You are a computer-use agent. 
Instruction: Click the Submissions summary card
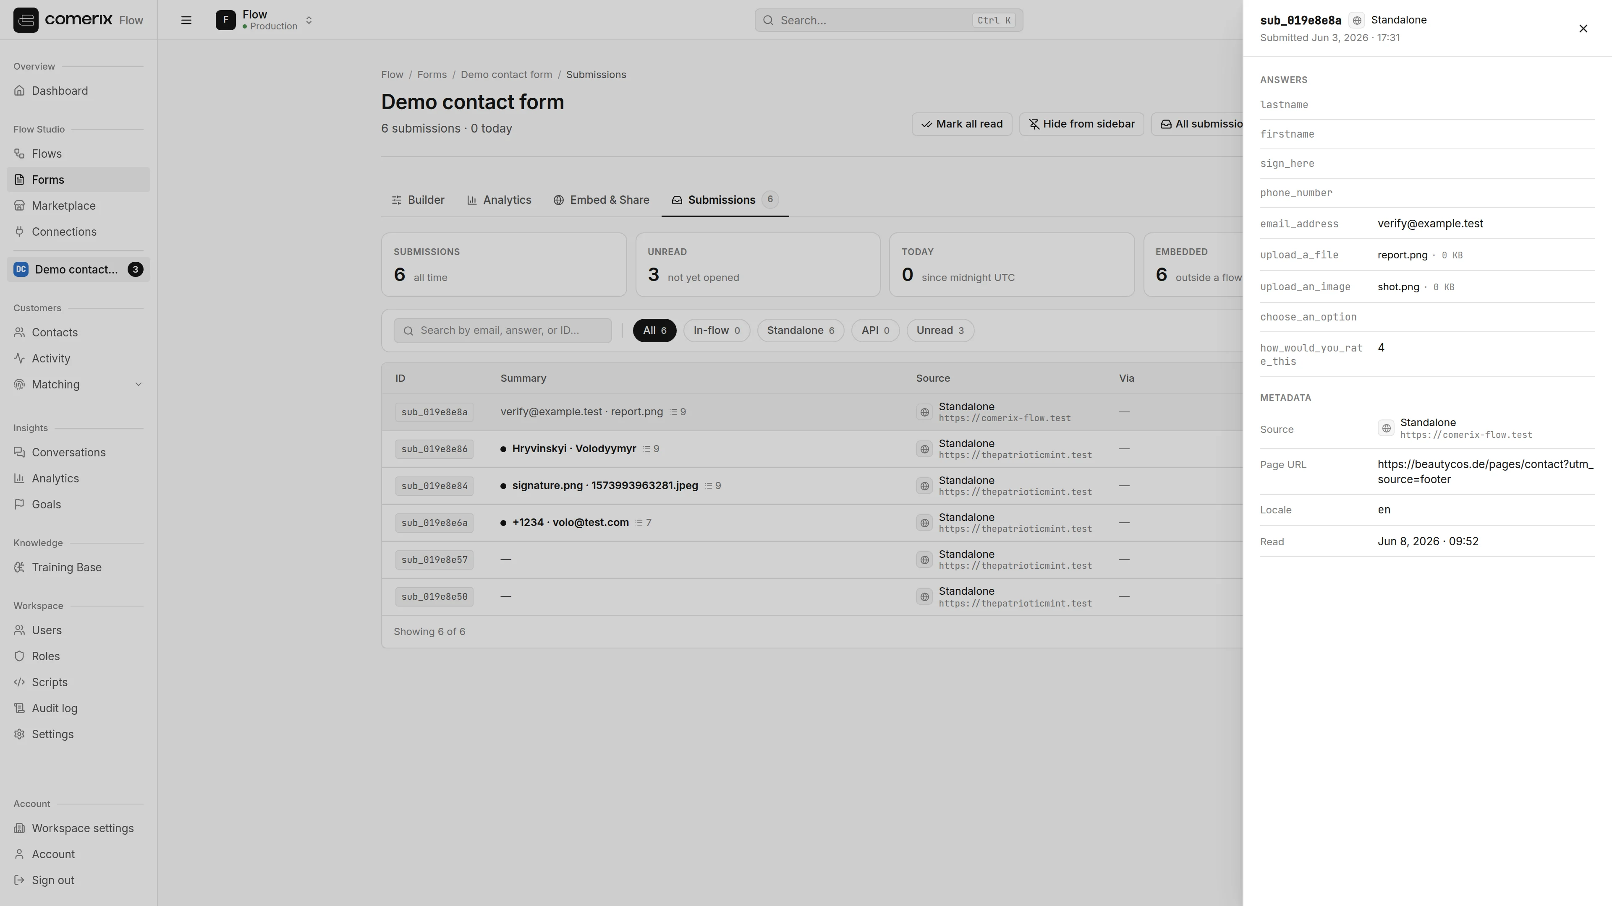[x=504, y=265]
